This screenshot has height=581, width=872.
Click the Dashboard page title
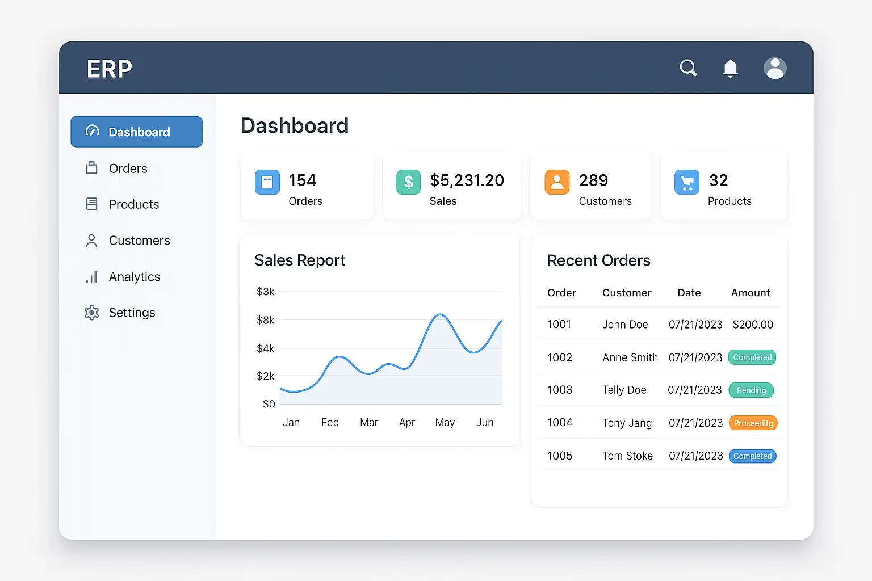coord(295,125)
